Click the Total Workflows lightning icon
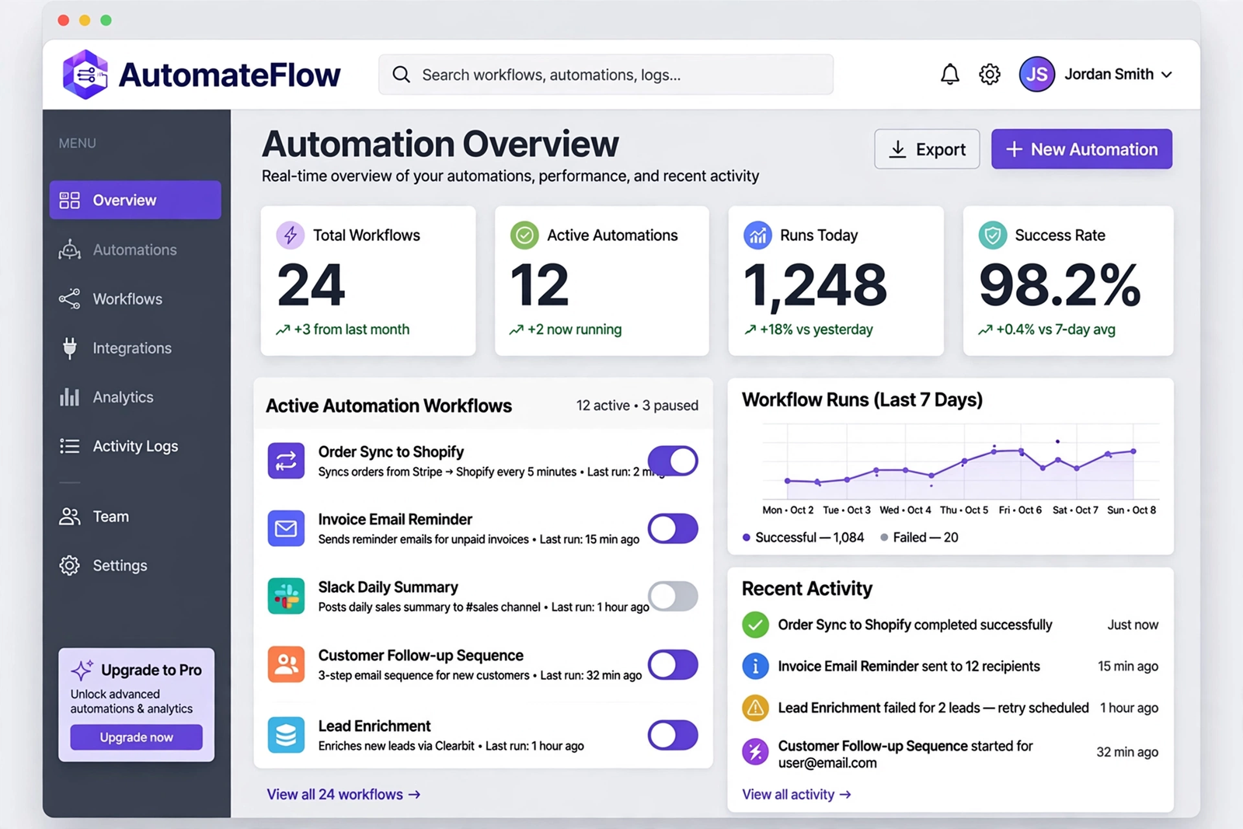Screen dimensions: 1243x829 pos(291,235)
